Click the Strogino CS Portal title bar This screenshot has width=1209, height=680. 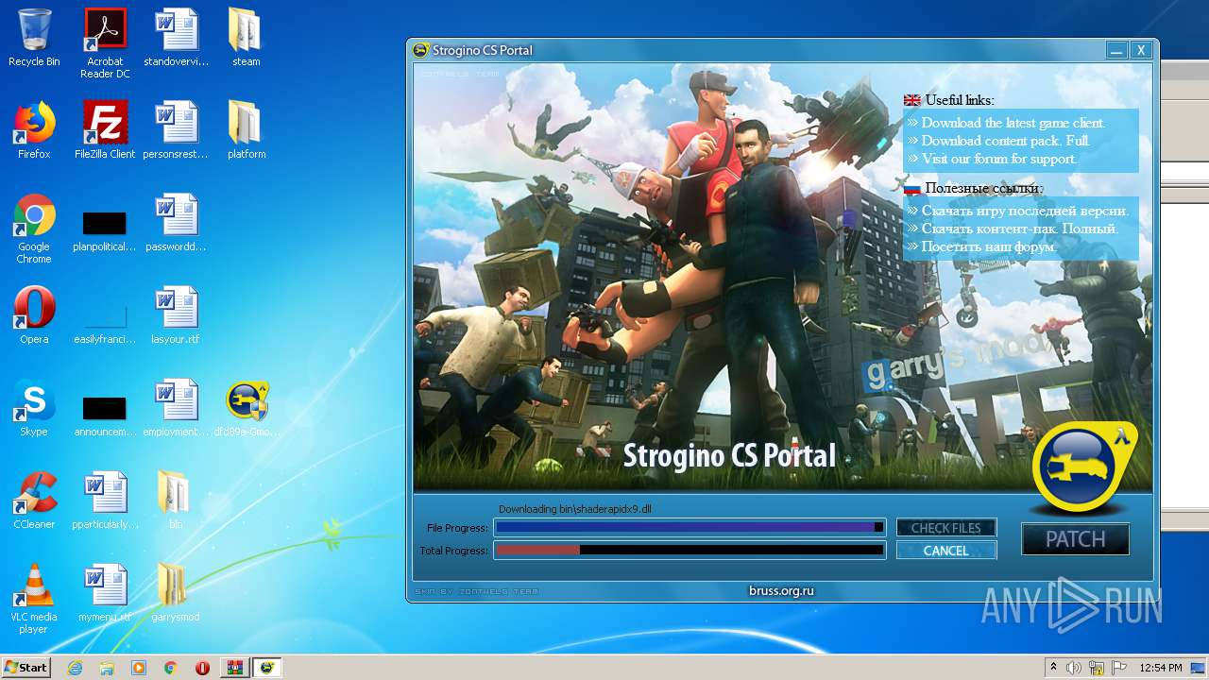pyautogui.click(x=756, y=50)
